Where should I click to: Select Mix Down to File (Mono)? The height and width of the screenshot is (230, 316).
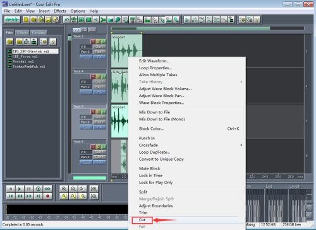[x=162, y=119]
